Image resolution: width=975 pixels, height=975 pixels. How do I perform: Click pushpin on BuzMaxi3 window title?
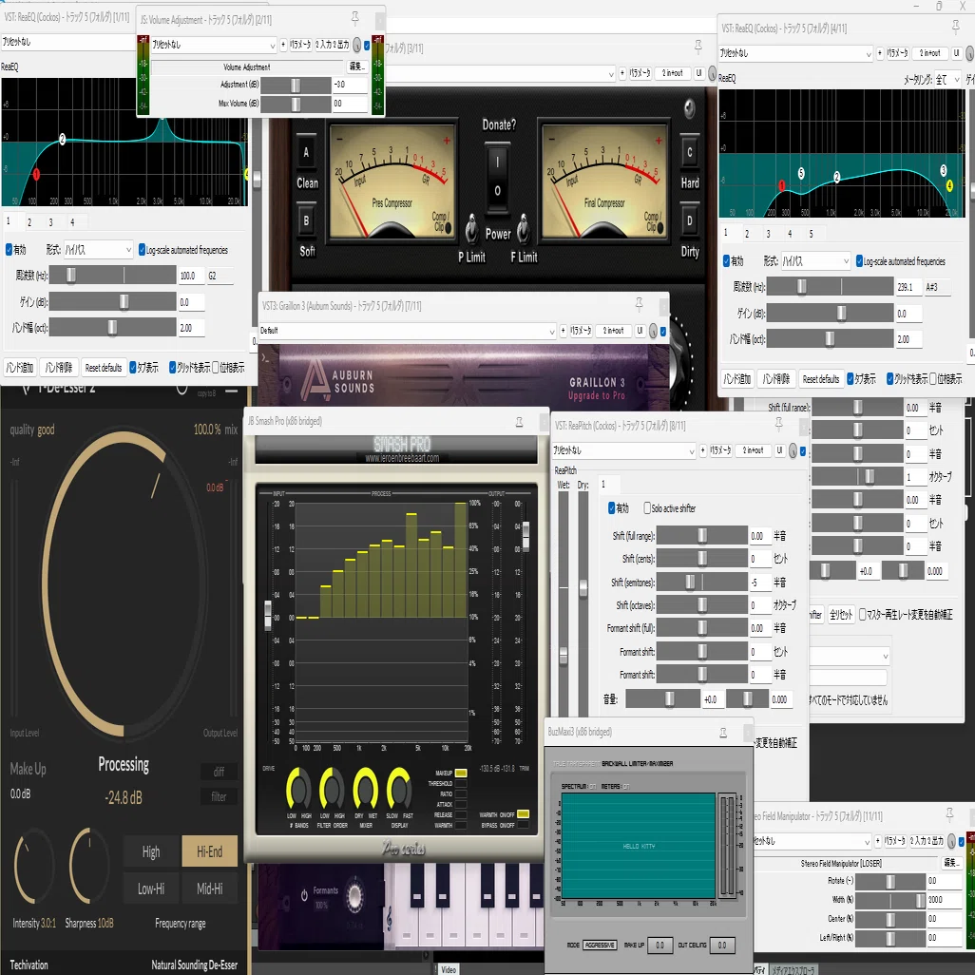click(723, 733)
